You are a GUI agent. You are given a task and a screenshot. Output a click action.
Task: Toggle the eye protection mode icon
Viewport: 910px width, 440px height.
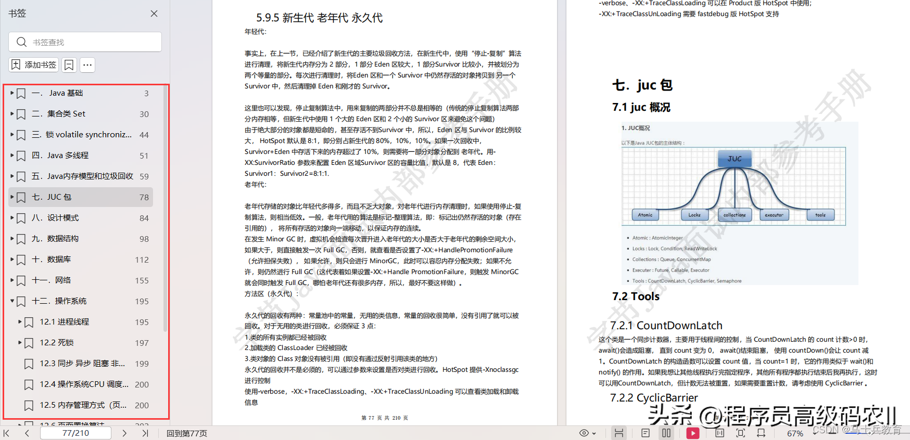coord(584,433)
